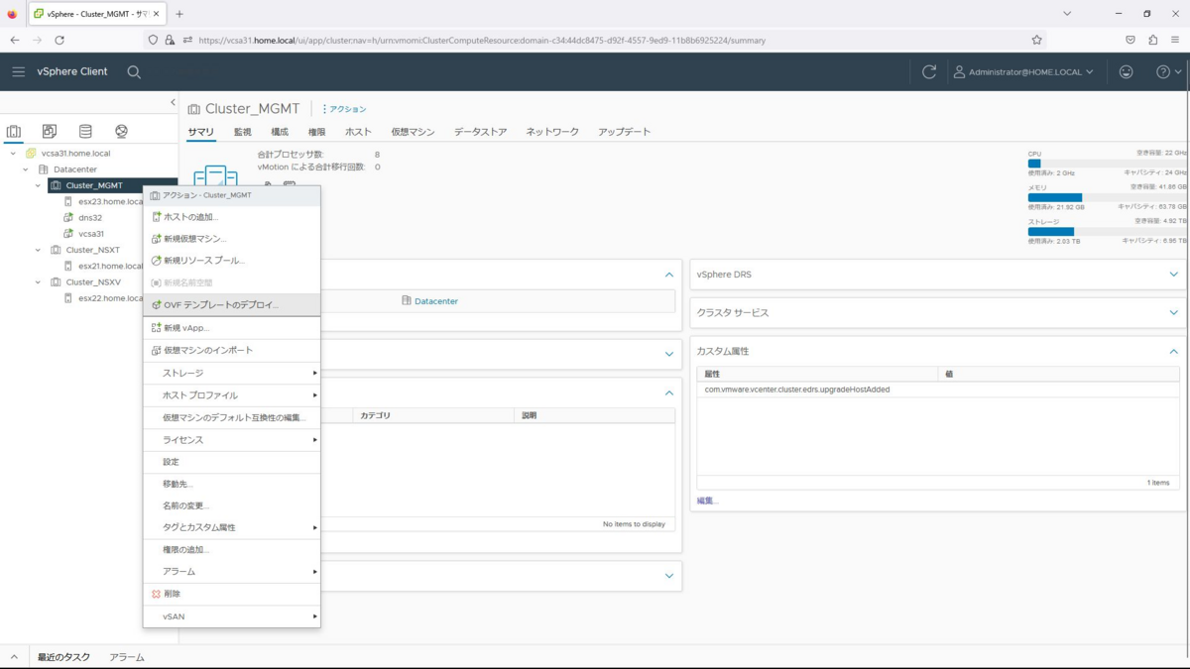
Task: Select Hosts and Clusters inventory icon
Action: pyautogui.click(x=14, y=131)
